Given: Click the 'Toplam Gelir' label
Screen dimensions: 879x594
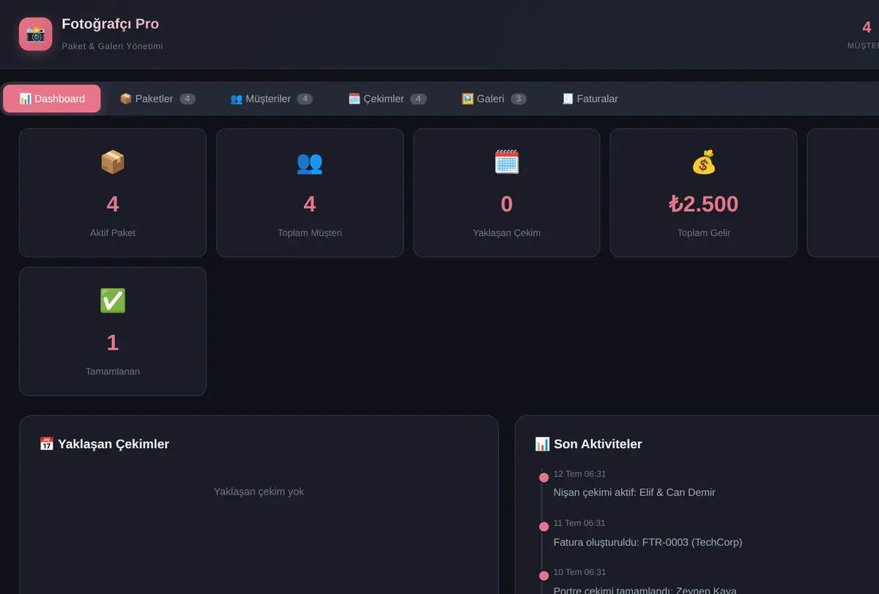Looking at the screenshot, I should coord(703,233).
